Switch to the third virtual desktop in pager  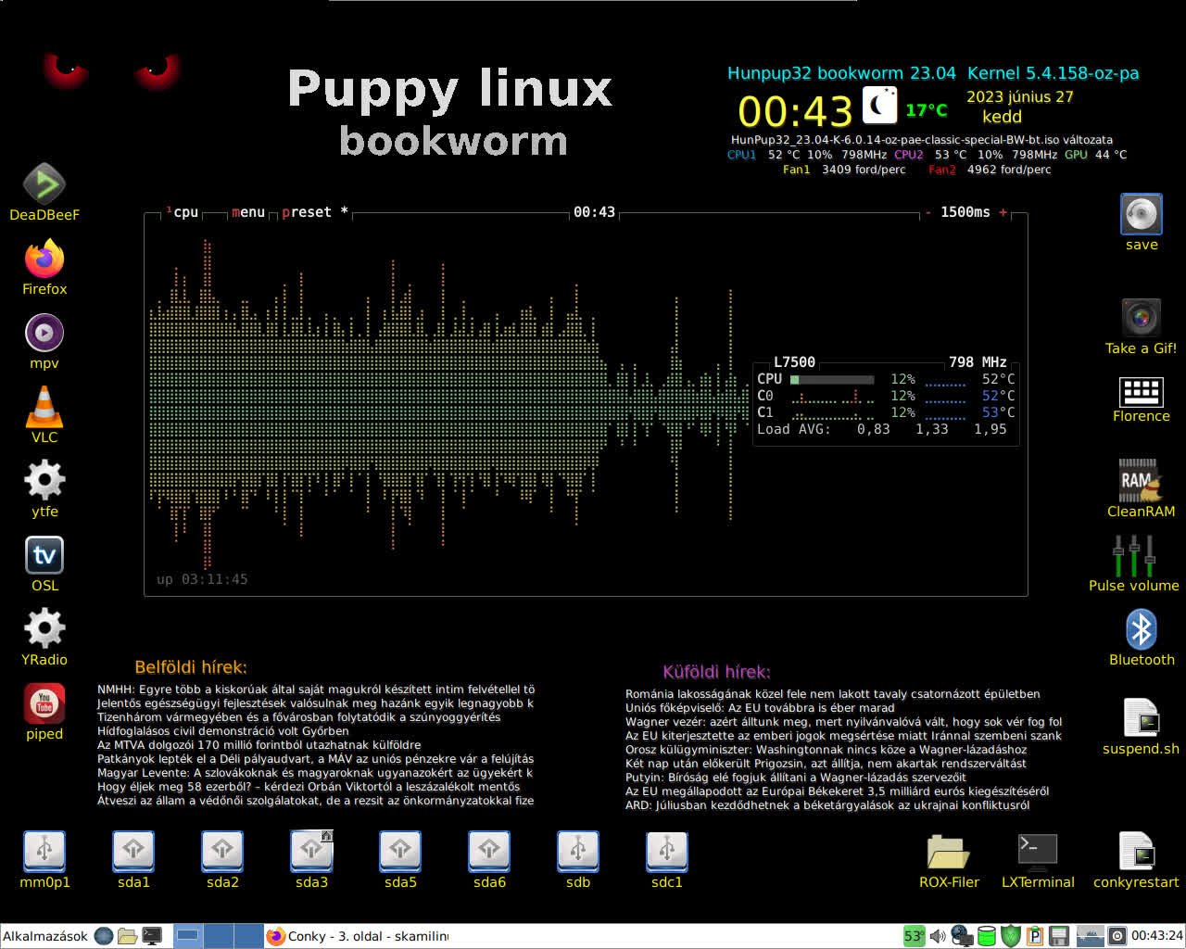pos(248,936)
